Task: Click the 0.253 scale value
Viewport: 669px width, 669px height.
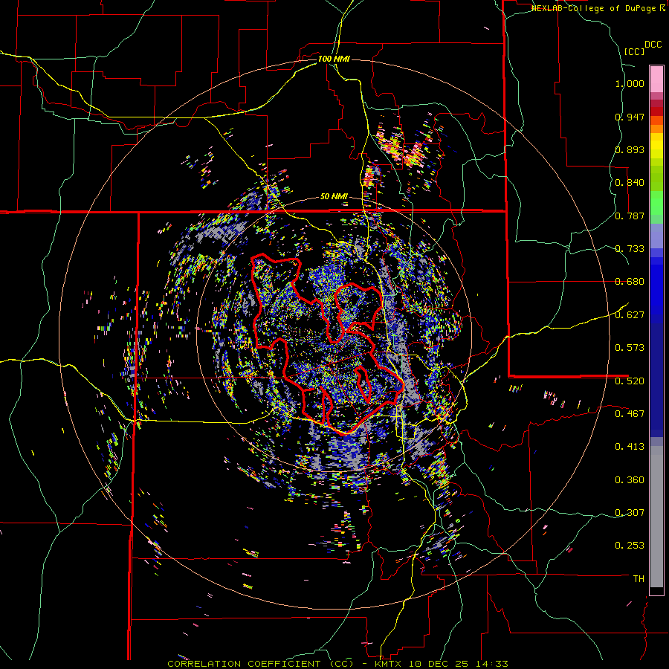Action: (x=630, y=546)
